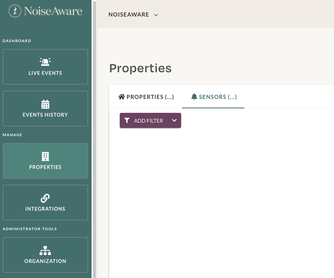This screenshot has width=334, height=278.
Task: Open the Add Filter dropdown arrow
Action: point(174,120)
